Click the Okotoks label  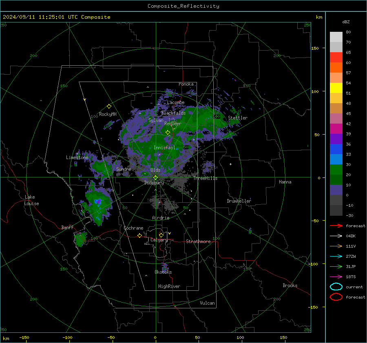[163, 272]
